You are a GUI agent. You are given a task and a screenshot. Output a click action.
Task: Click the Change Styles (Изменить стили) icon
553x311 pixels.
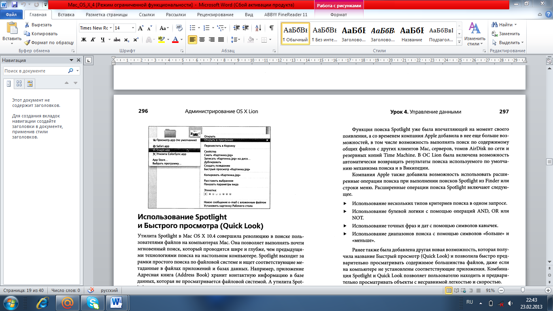(474, 28)
